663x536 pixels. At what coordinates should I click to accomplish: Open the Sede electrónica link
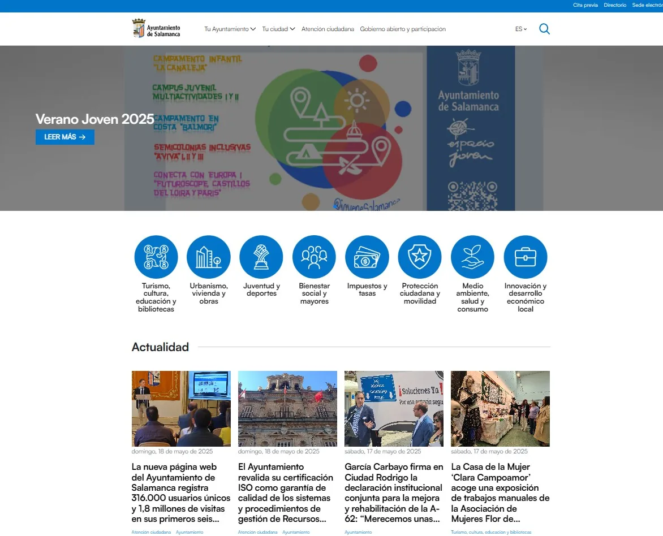click(x=647, y=5)
